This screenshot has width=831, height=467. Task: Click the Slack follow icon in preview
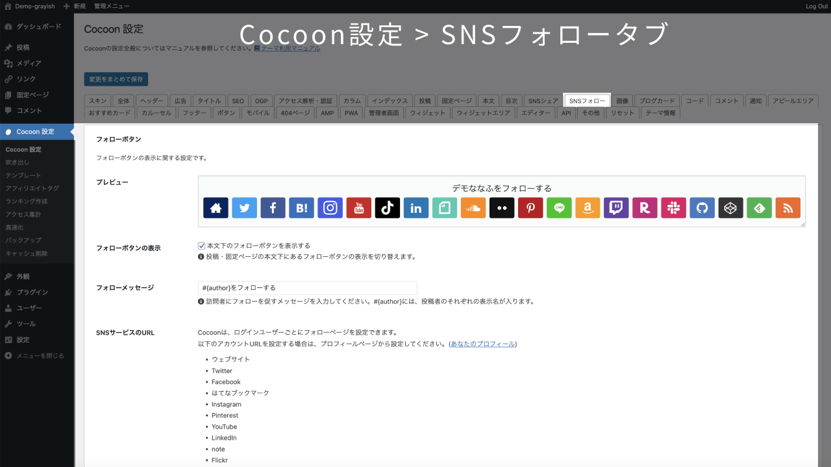tap(673, 208)
